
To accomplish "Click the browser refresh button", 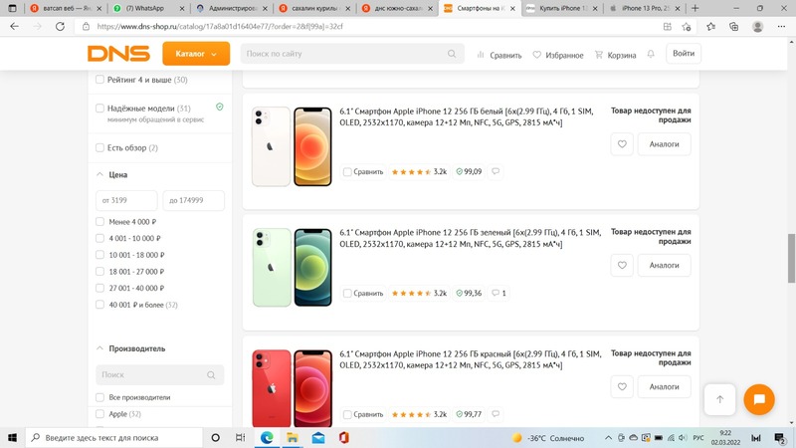I will pos(60,27).
